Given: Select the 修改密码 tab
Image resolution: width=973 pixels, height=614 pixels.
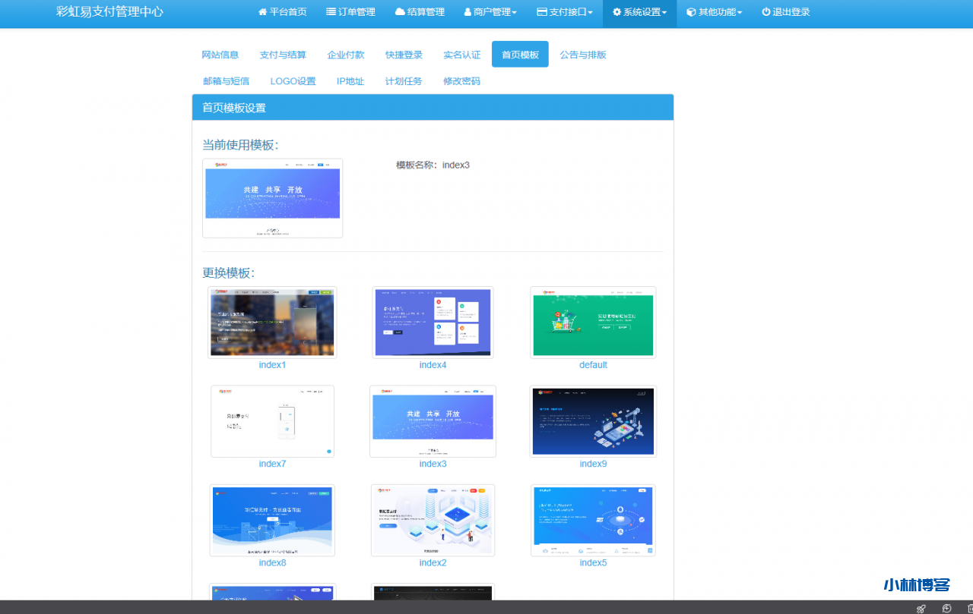Looking at the screenshot, I should coord(461,81).
